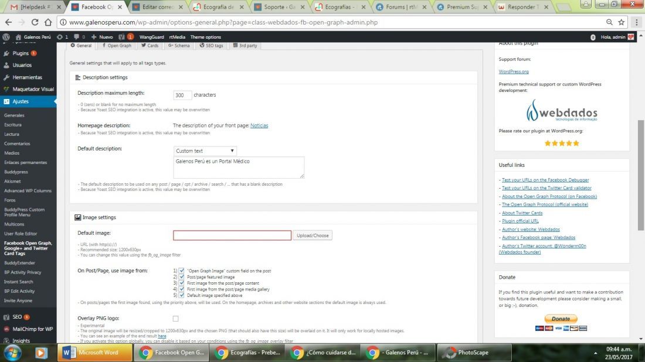Open Enlaces permanentes in sidebar

coord(25,163)
